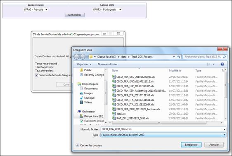Click the Rechercher button

coord(74,15)
